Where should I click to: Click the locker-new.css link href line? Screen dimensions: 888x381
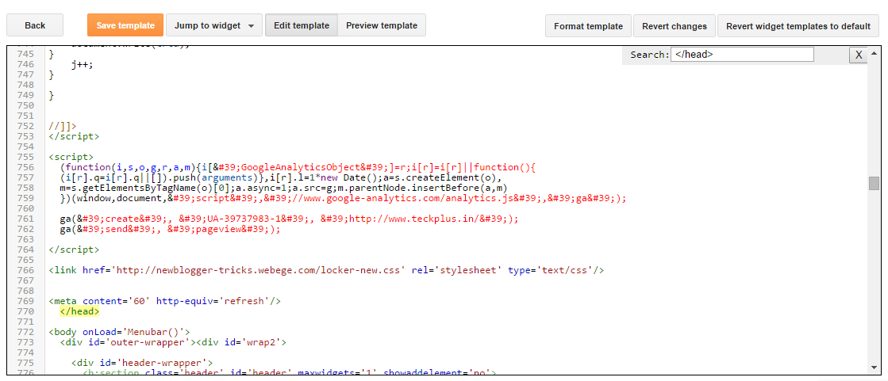[x=326, y=270]
